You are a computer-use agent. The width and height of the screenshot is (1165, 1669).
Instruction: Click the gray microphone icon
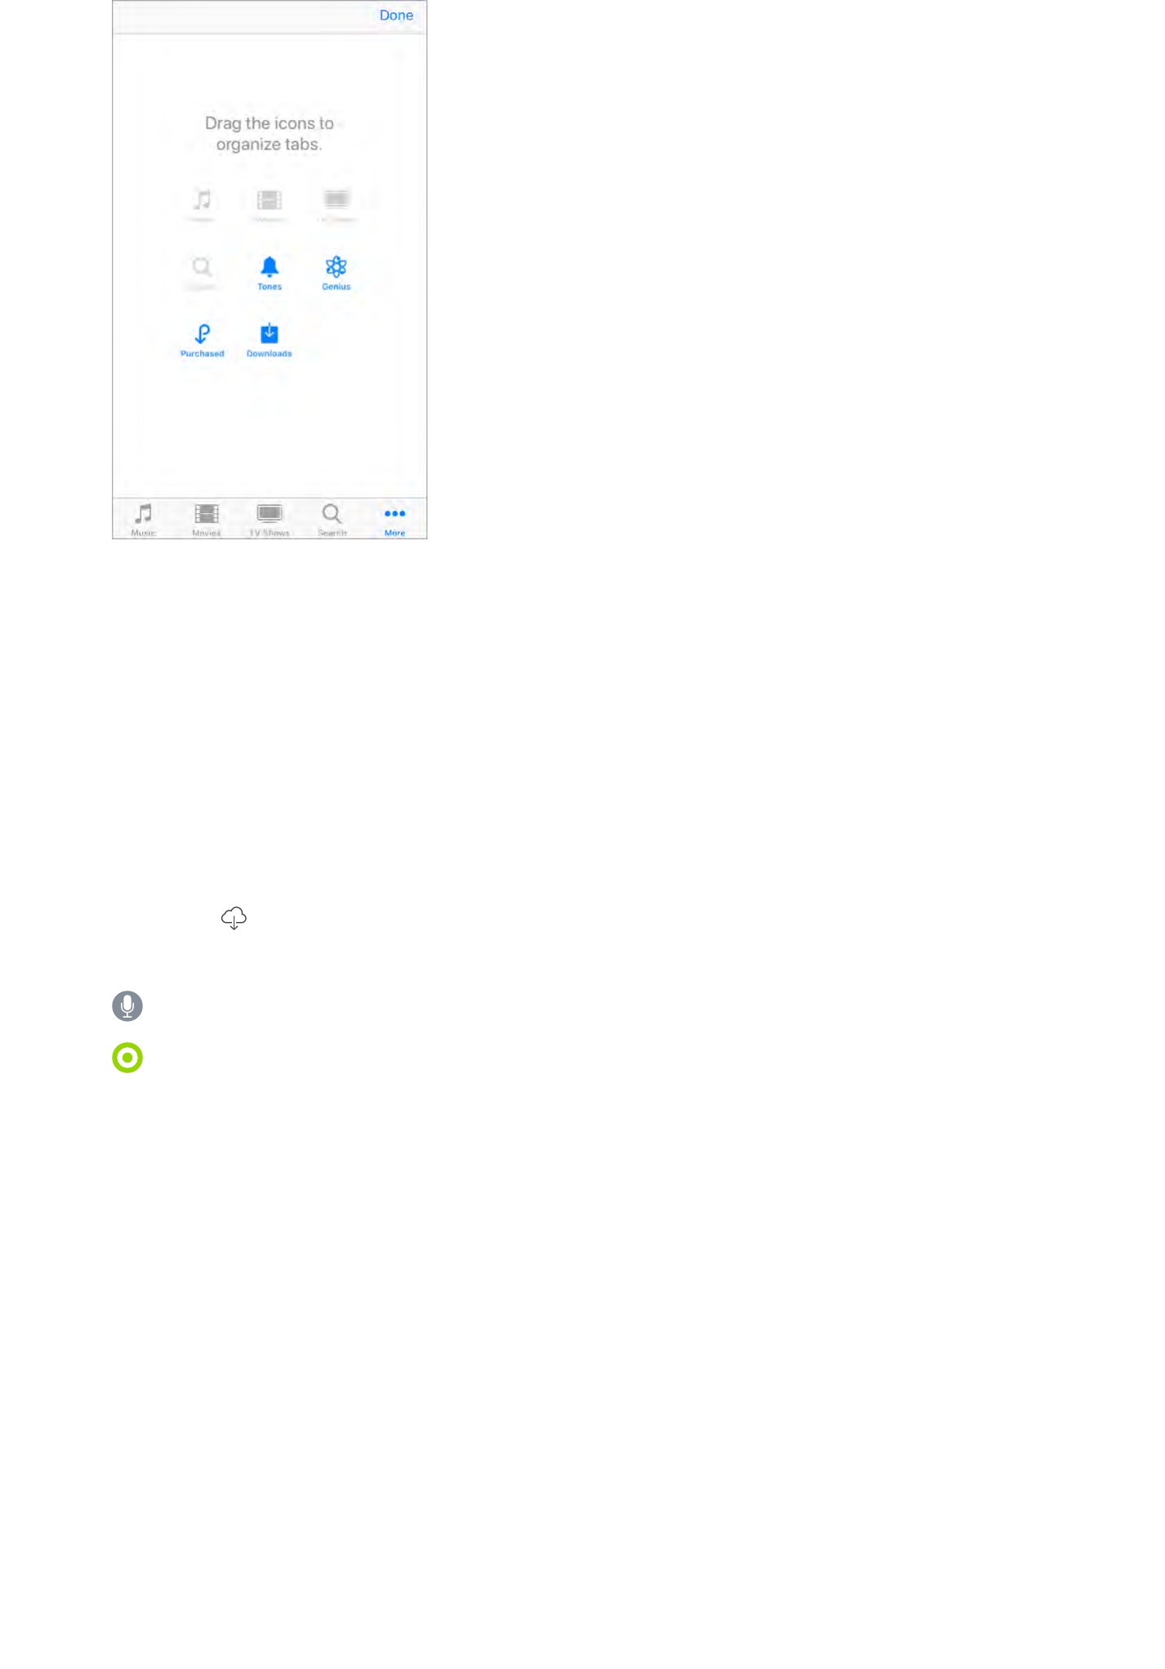(127, 1006)
